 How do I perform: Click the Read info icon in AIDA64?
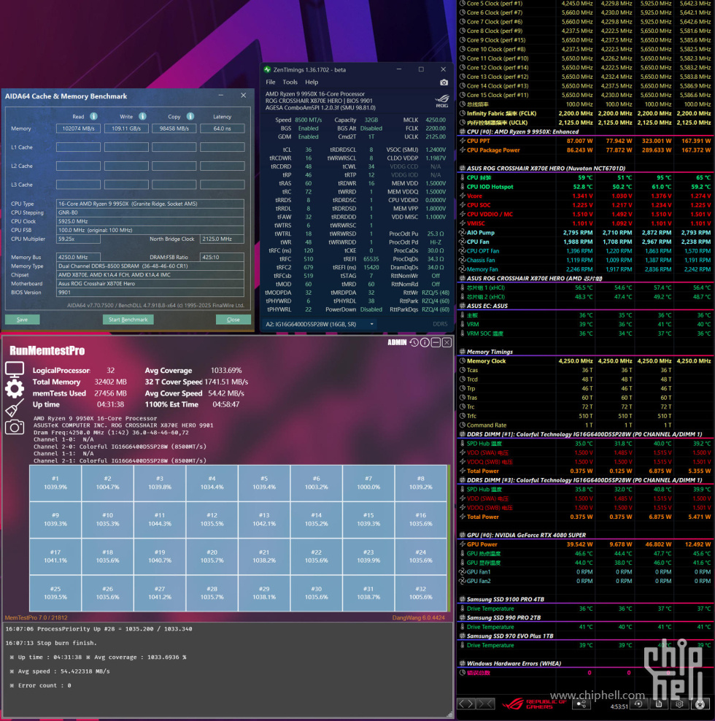pos(93,116)
